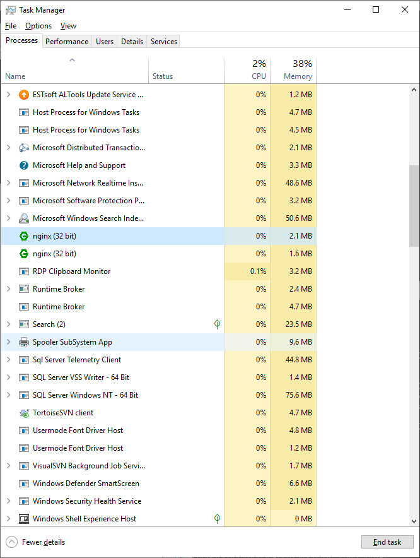Expand the Runtime Broker 2.4 MB row
Viewport: 420px width, 558px height.
(9, 289)
